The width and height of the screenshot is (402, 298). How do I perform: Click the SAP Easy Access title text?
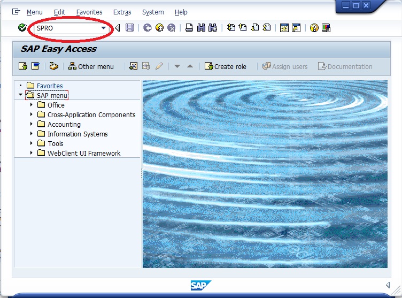coord(59,49)
